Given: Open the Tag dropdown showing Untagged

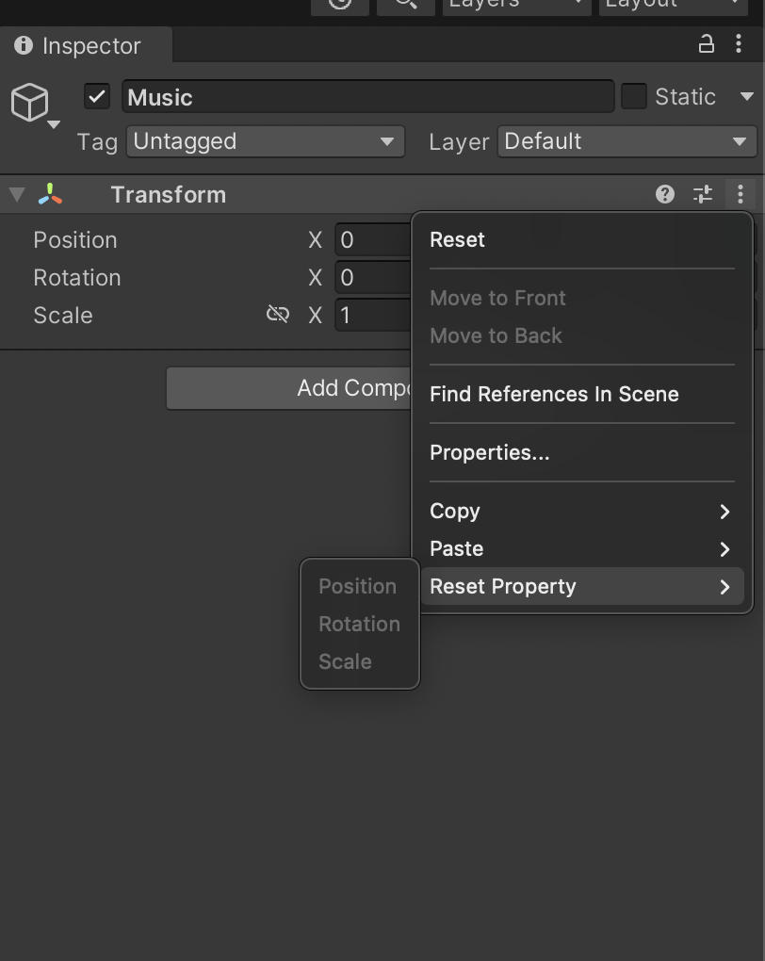Looking at the screenshot, I should click(265, 141).
